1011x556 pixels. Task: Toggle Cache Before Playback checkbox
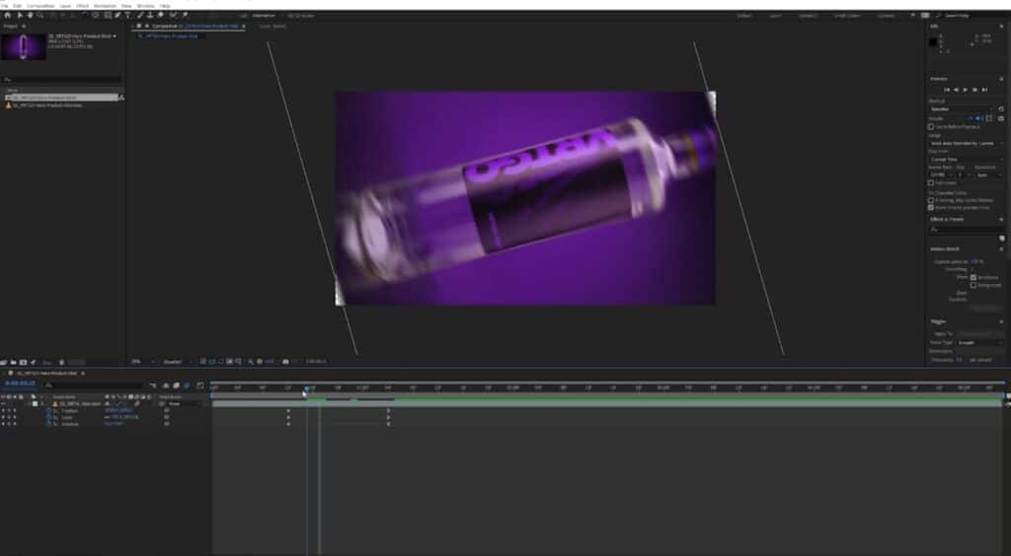[x=931, y=126]
